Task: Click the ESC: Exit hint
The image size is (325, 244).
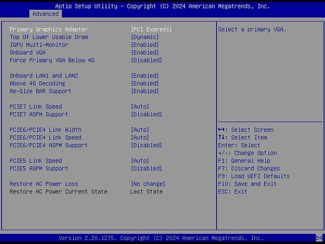Action: point(233,192)
